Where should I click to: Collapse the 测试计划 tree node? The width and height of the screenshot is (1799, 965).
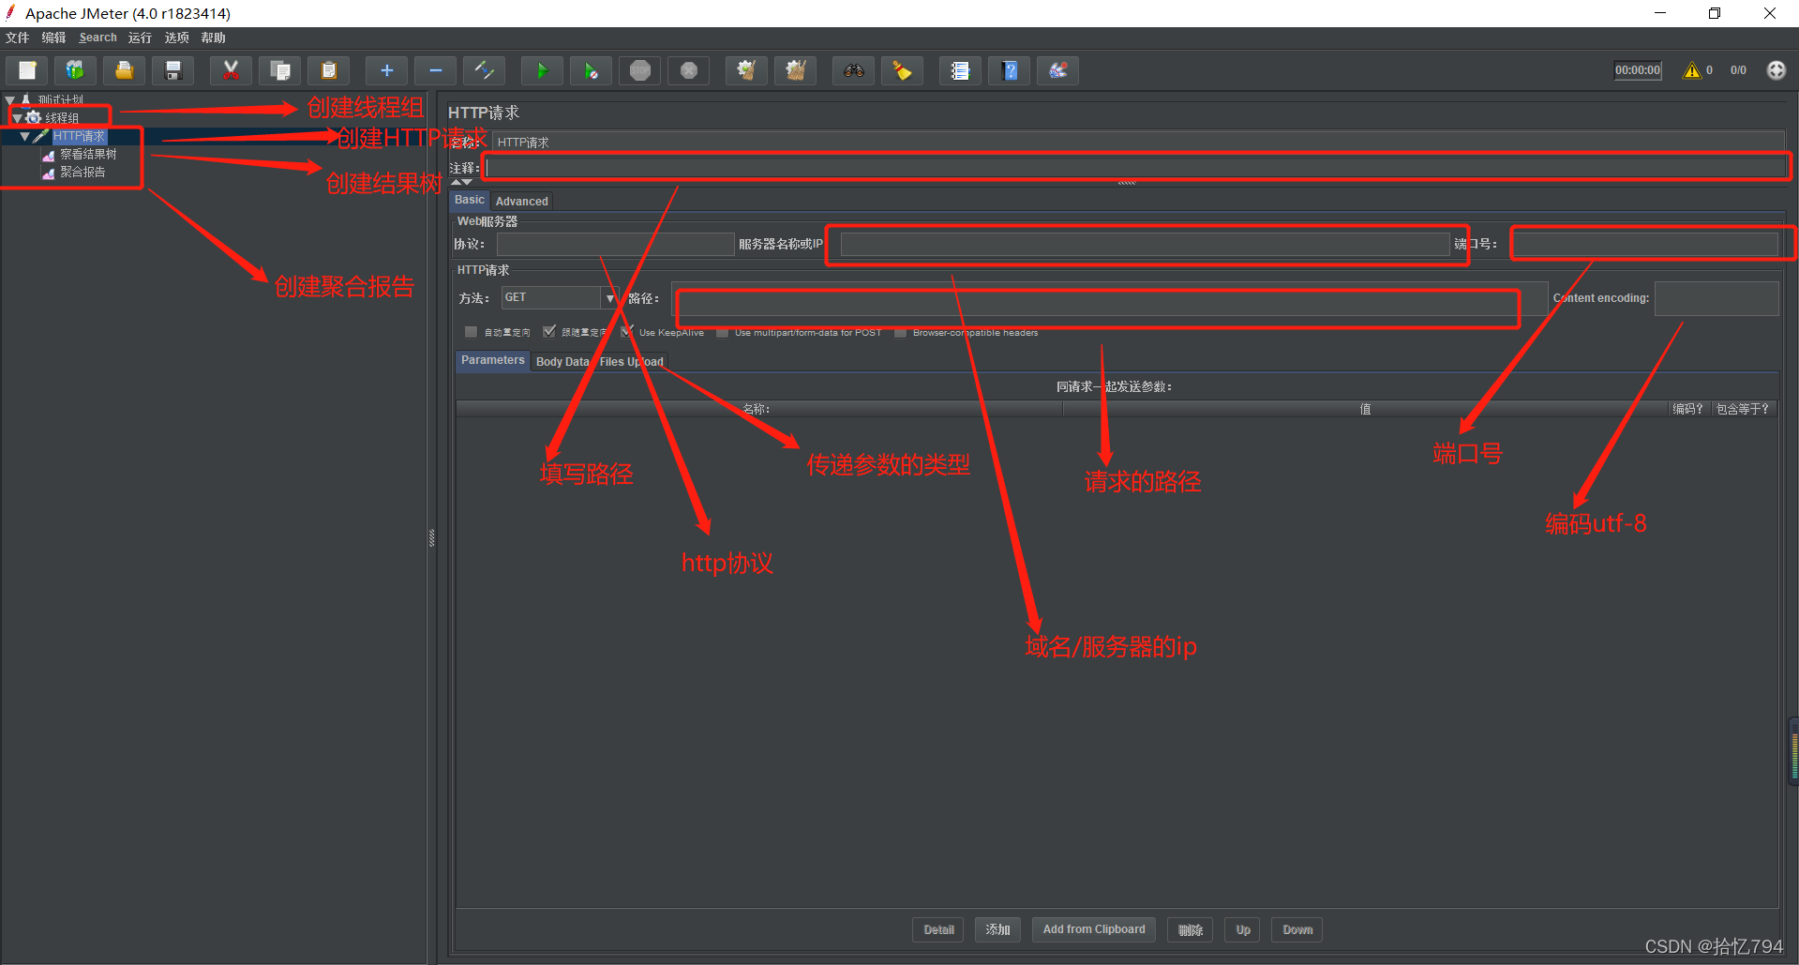tap(10, 99)
